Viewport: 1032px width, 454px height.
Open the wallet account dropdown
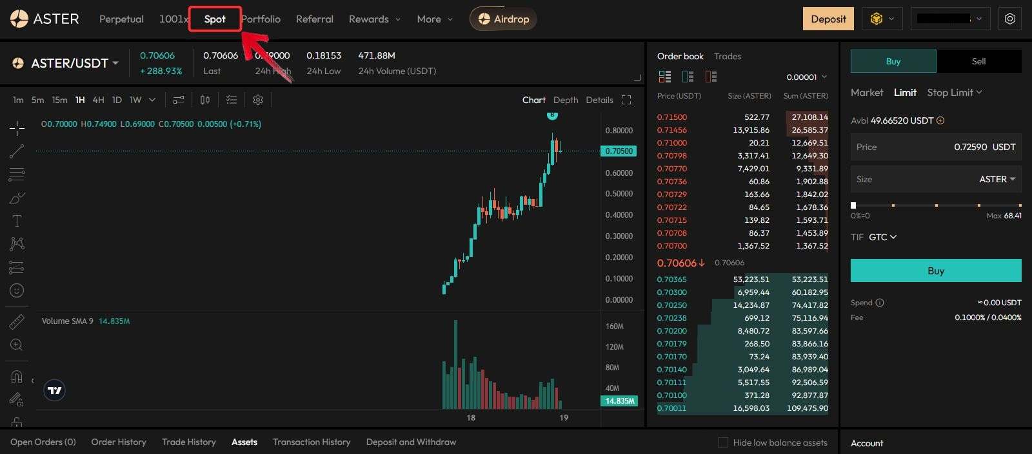pos(951,19)
